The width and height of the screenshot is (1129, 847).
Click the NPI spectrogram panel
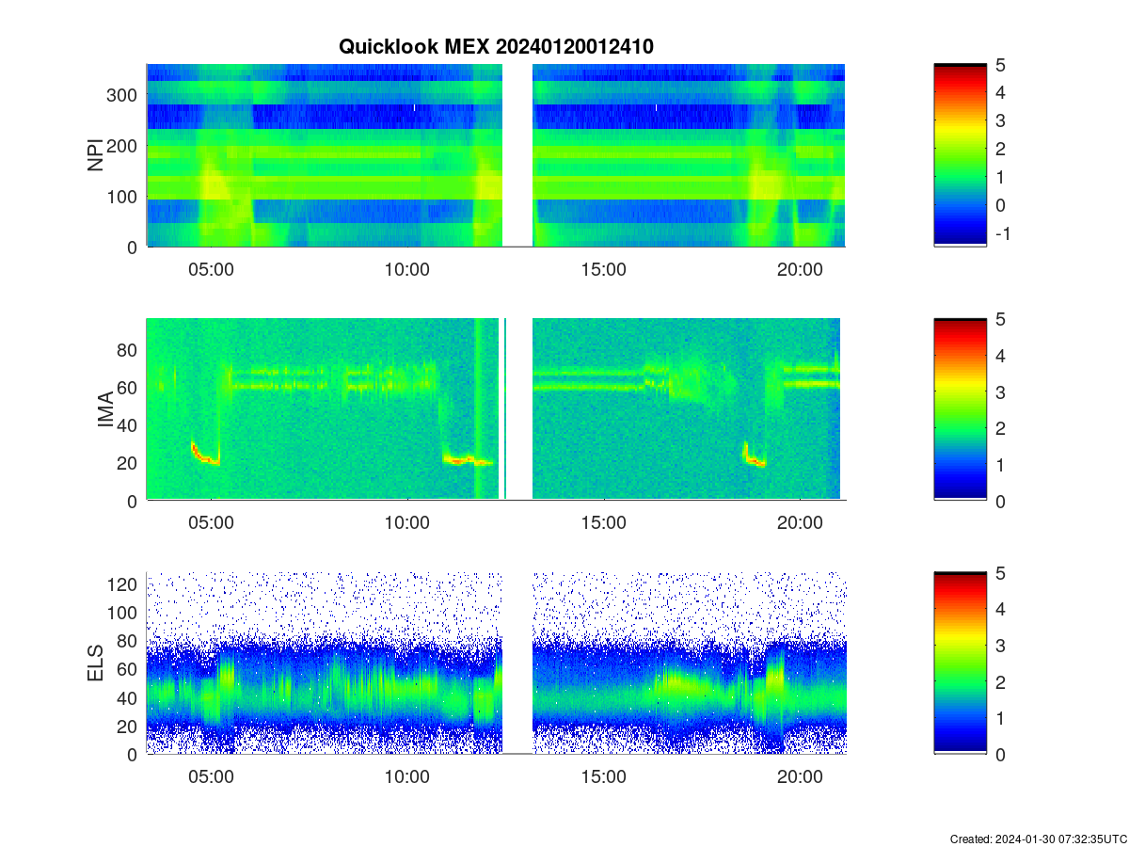click(x=496, y=155)
